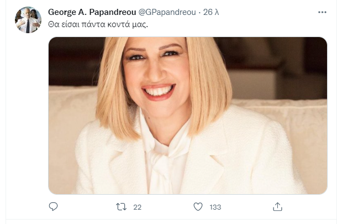
Task: Click the display name George A. Papandreou
Action: tap(92, 12)
